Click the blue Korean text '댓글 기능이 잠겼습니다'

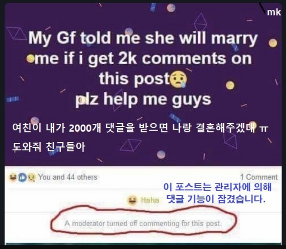tap(216, 199)
